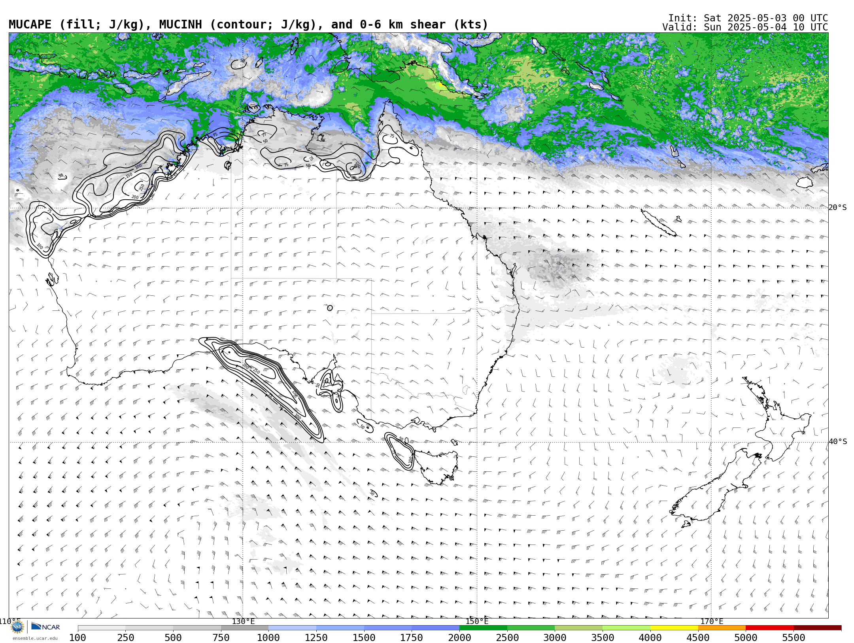854x643 pixels.
Task: Select the map title starting with MUCAPE
Action: (x=248, y=25)
